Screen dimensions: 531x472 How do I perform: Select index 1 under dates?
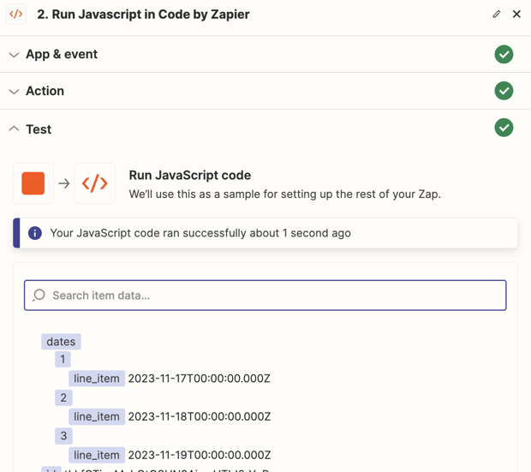pyautogui.click(x=63, y=359)
